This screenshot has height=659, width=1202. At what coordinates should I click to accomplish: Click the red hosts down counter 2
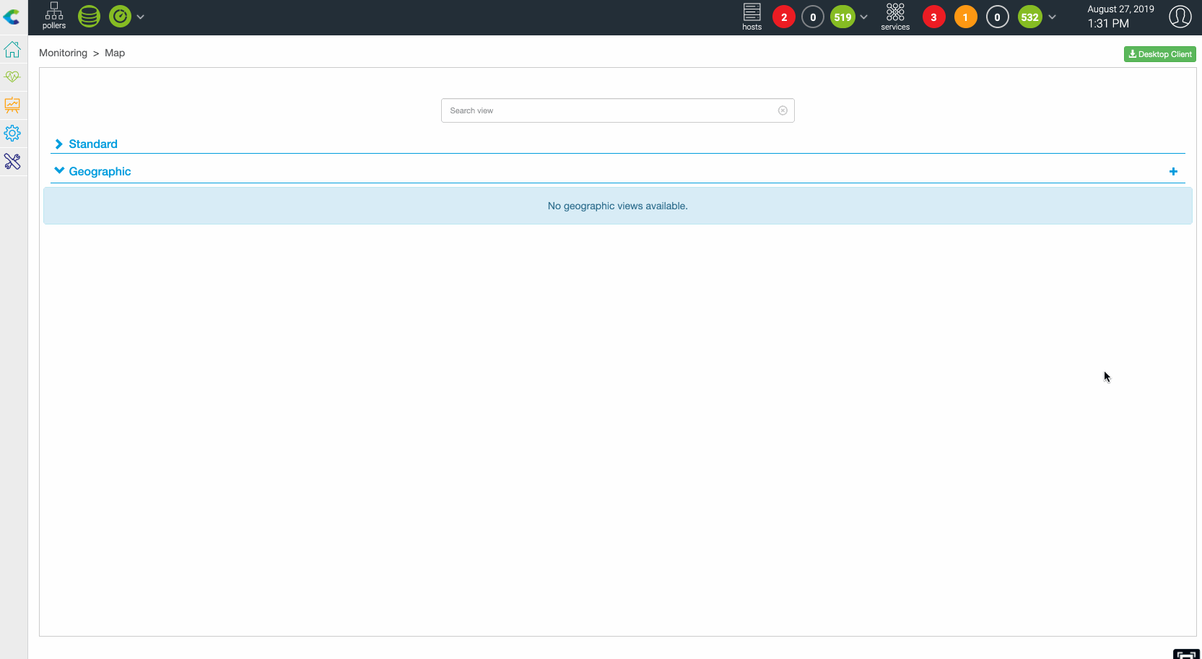(784, 17)
